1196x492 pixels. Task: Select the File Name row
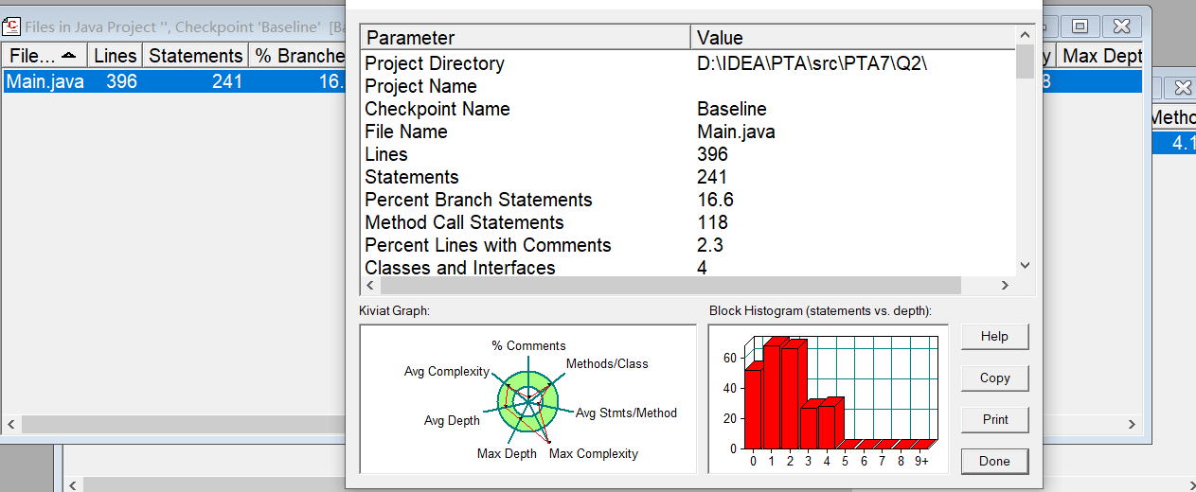pyautogui.click(x=687, y=132)
